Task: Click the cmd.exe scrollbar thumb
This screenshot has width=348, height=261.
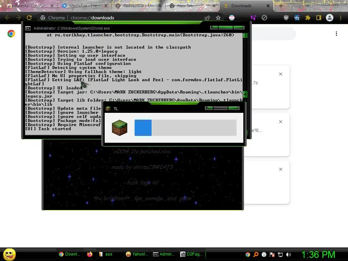Action: 245,94
